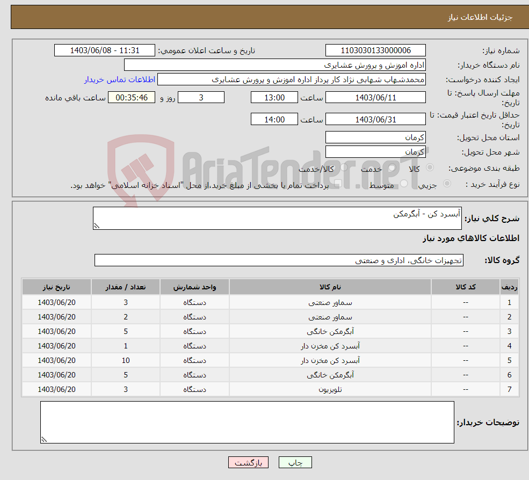Click the بازگشت (back) button
529x480 pixels.
(x=248, y=462)
